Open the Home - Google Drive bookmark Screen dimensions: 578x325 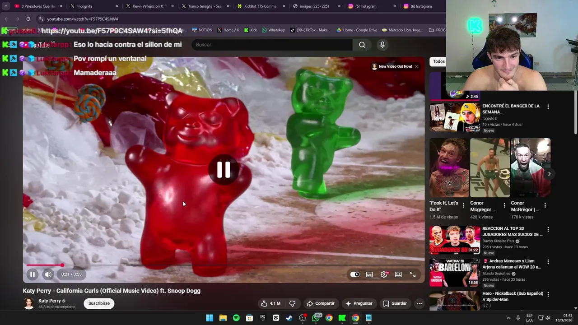coord(357,30)
